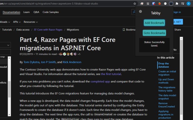Click the left sidebar scroll down arrow
This screenshot has width=193, height=120.
9,115
